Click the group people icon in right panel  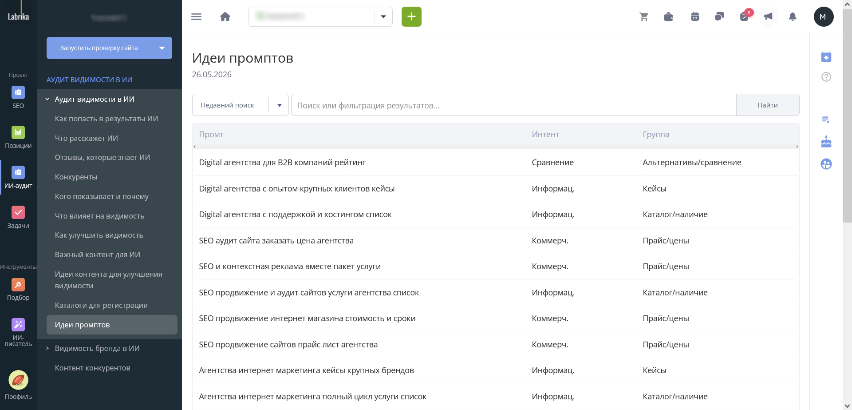(x=826, y=164)
